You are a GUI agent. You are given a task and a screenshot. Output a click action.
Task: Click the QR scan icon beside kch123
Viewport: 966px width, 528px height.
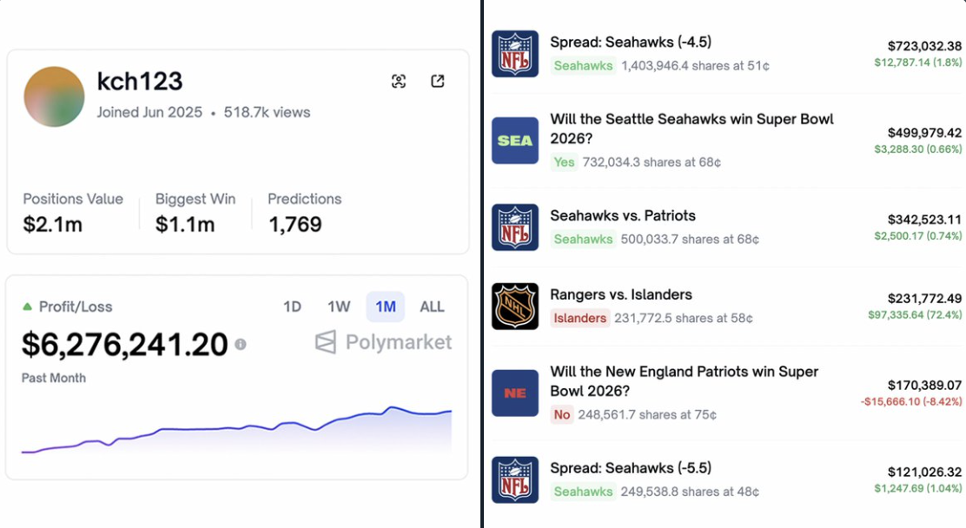(x=399, y=82)
